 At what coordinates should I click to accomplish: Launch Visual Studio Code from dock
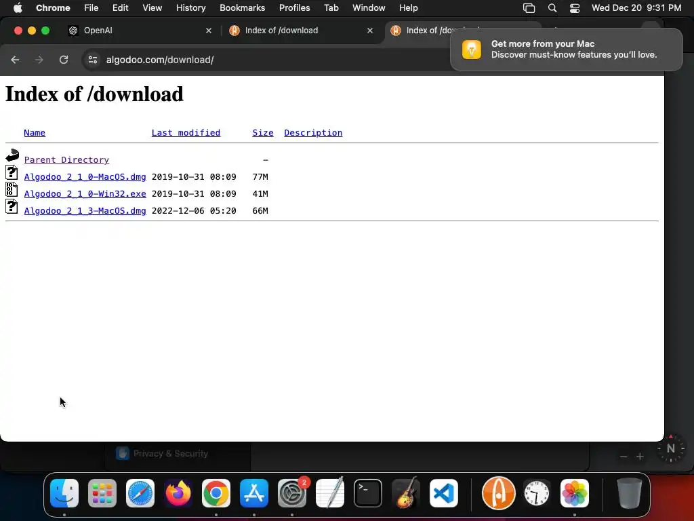444,493
